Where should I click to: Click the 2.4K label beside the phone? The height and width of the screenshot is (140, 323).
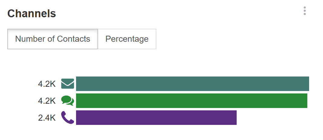tap(47, 118)
